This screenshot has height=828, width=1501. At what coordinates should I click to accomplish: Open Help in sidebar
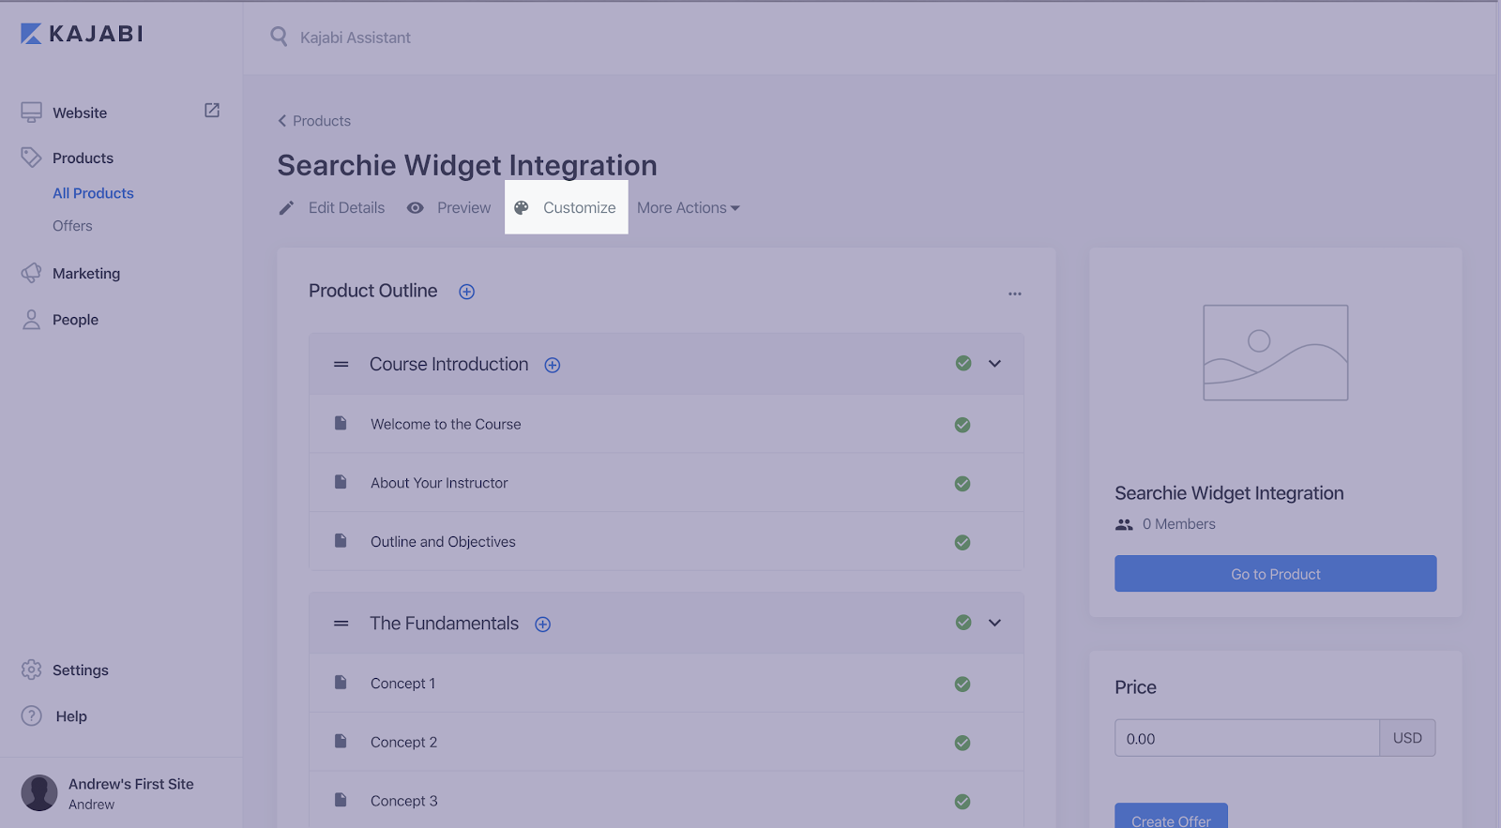coord(71,715)
